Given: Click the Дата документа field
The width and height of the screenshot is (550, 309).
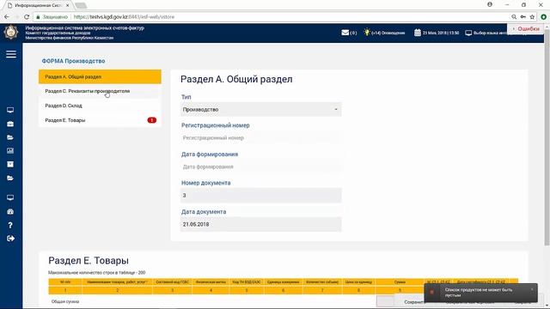Looking at the screenshot, I should pyautogui.click(x=261, y=224).
